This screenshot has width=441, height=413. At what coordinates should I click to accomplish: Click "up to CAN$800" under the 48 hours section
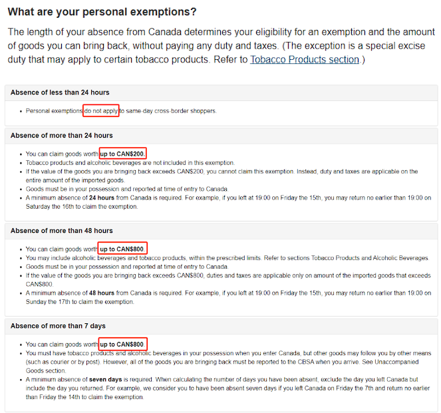pos(122,249)
